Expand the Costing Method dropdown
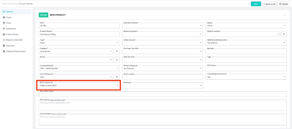Image resolution: width=292 pixels, height=129 pixels. 79,68
